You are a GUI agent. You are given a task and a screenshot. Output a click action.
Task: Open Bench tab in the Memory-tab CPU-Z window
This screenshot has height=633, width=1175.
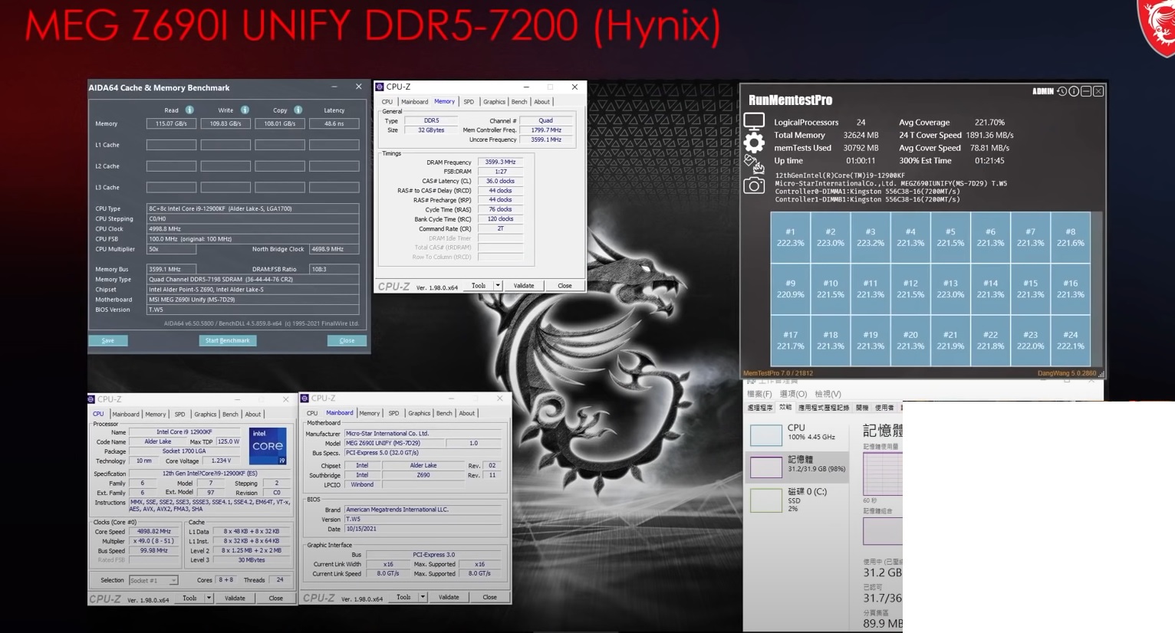coord(519,102)
